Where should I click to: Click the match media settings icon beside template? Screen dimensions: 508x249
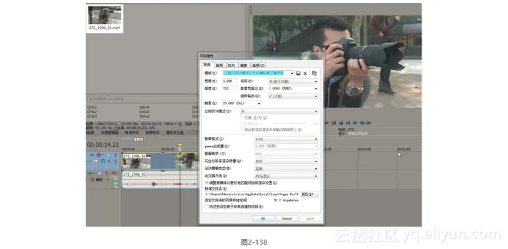(314, 73)
